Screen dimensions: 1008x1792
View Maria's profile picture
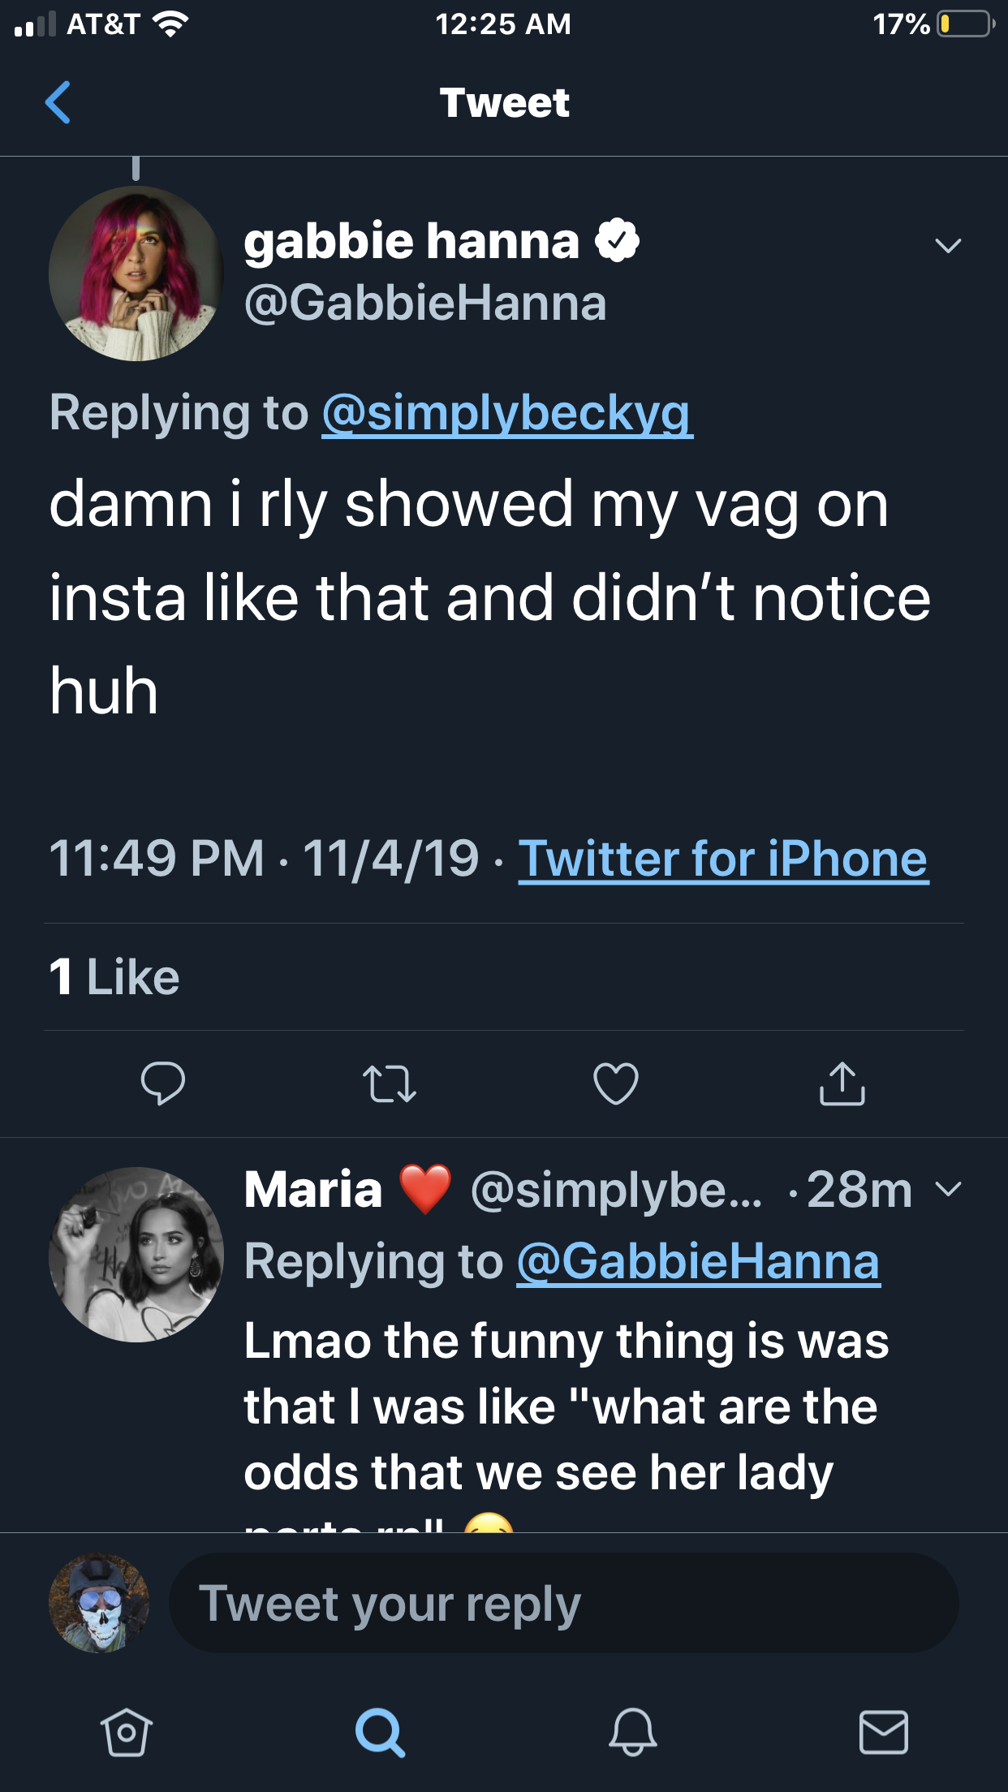pos(136,1254)
